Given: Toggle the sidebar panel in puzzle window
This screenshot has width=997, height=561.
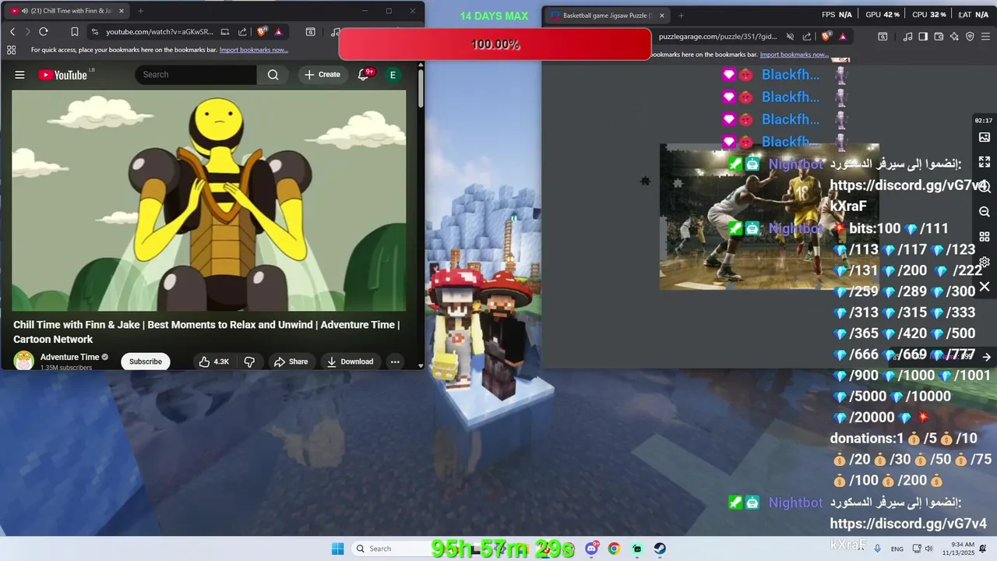Looking at the screenshot, I should pyautogui.click(x=923, y=37).
